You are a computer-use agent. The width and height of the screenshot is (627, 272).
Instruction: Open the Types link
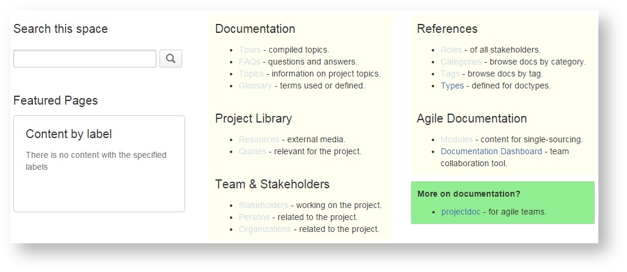[x=452, y=85]
